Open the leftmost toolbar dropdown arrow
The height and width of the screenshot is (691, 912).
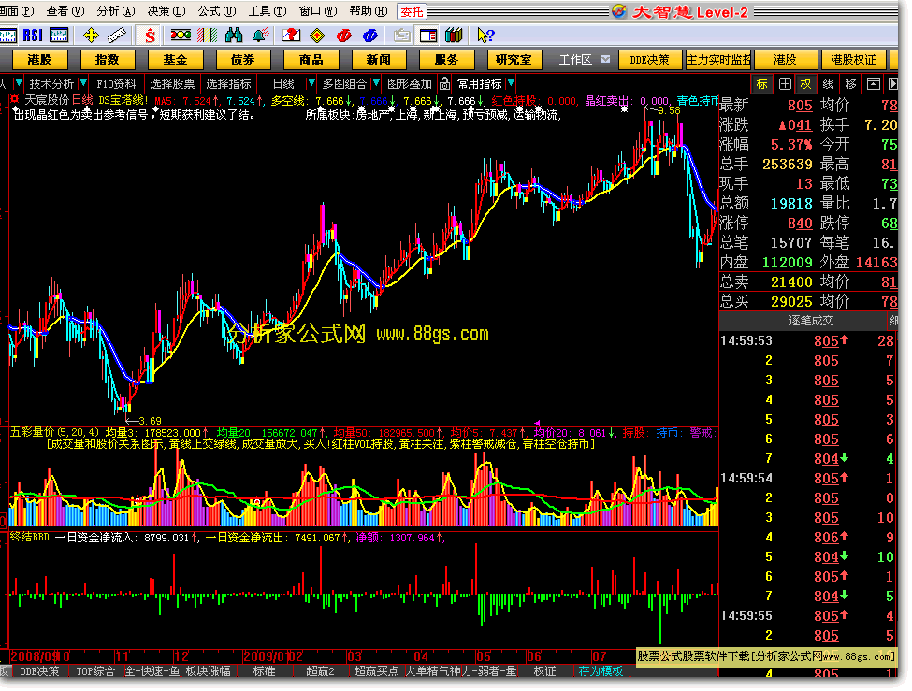tap(19, 84)
